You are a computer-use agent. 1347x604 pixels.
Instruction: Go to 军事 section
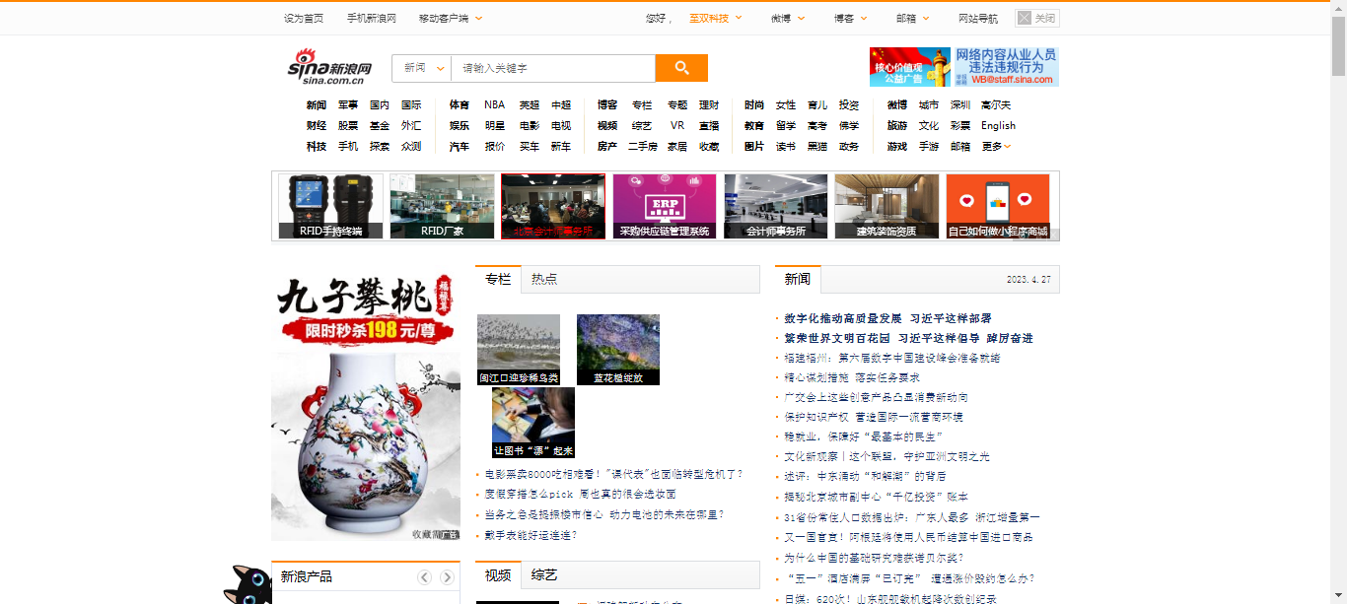point(348,104)
